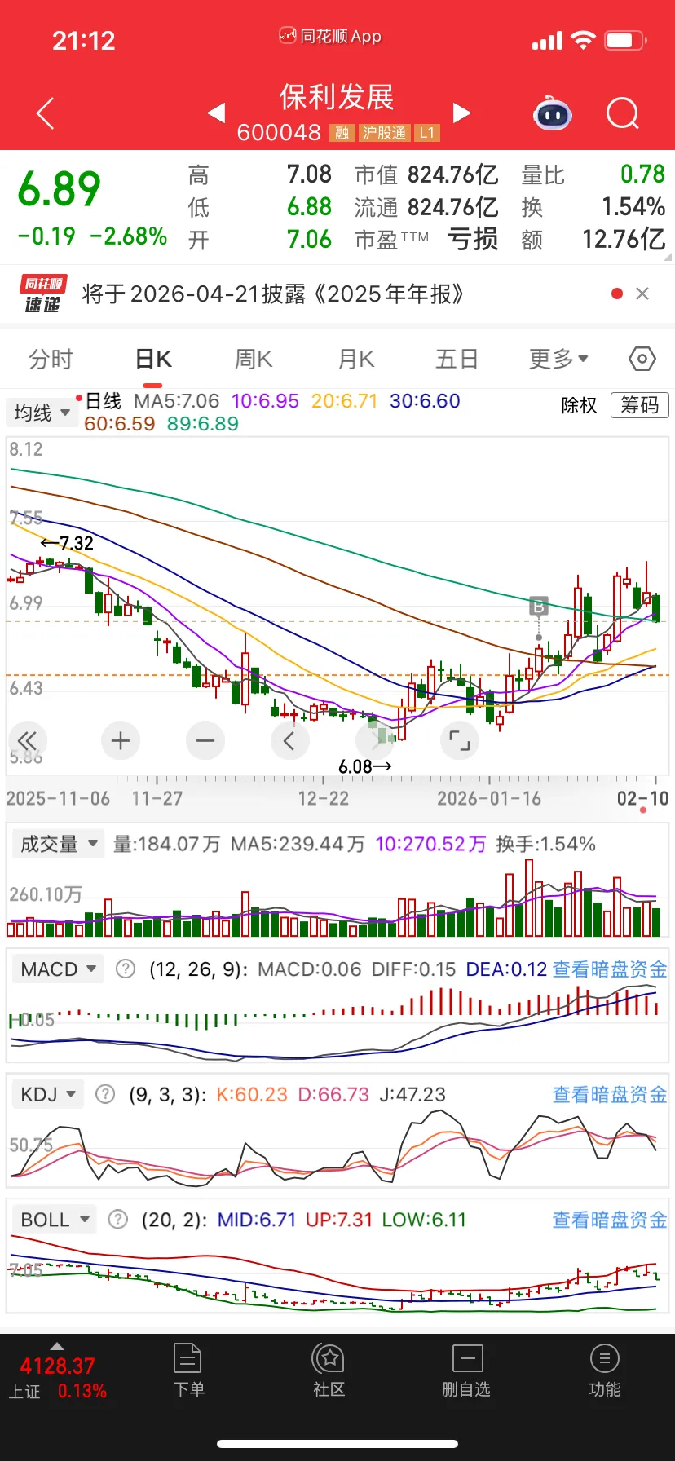The image size is (675, 1461).
Task: Rewind chart with double-left arrows
Action: 28,740
